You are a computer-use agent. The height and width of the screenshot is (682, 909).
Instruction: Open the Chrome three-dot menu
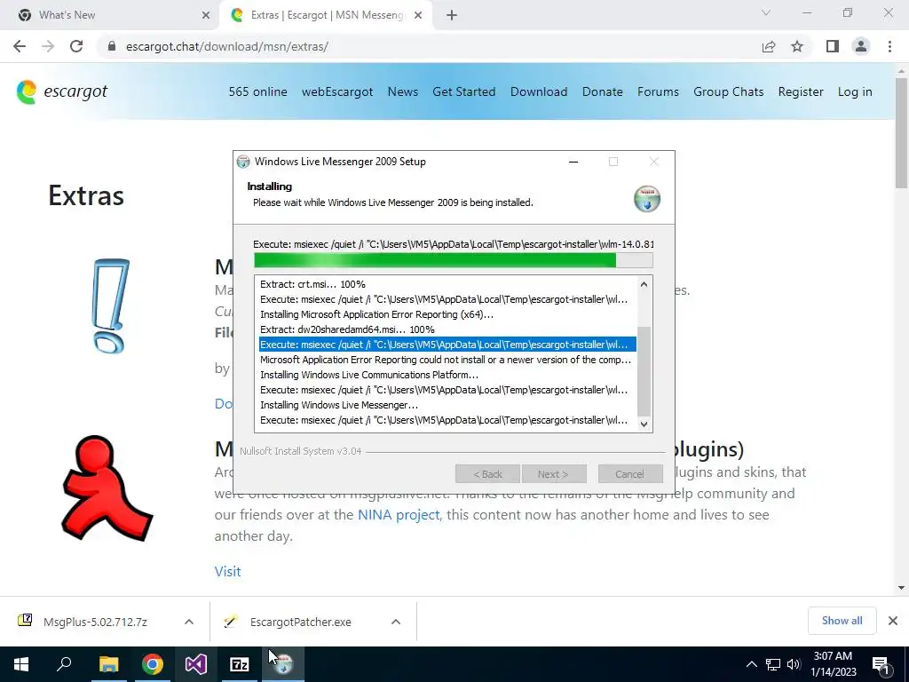pyautogui.click(x=889, y=46)
